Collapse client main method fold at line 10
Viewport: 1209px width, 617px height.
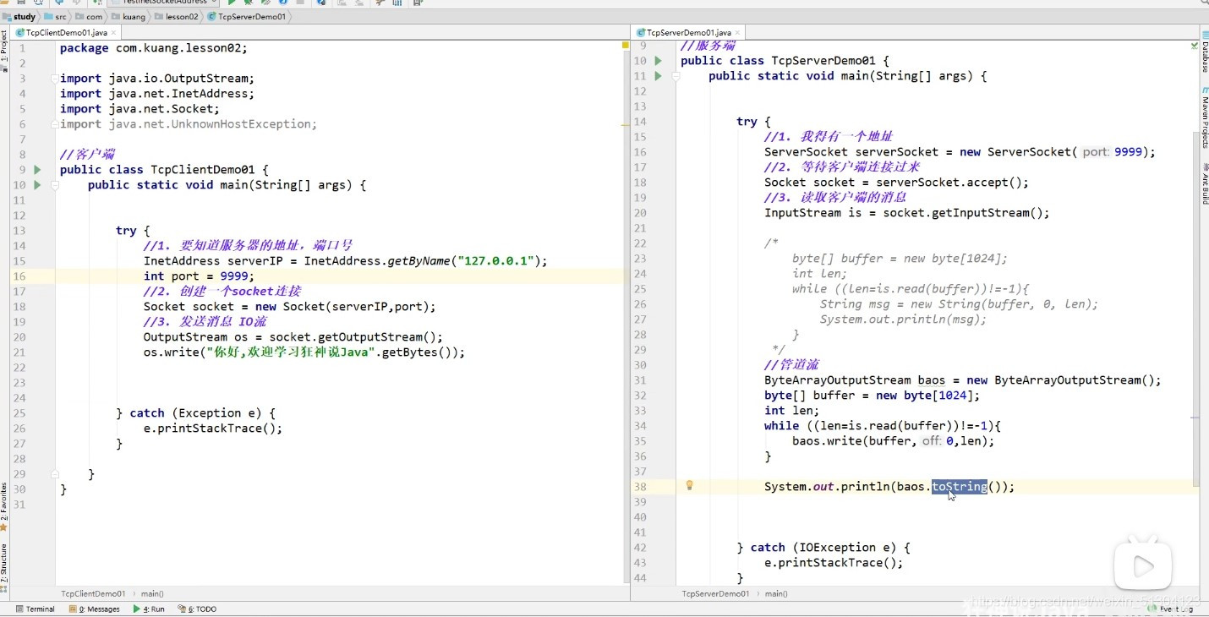(x=53, y=185)
